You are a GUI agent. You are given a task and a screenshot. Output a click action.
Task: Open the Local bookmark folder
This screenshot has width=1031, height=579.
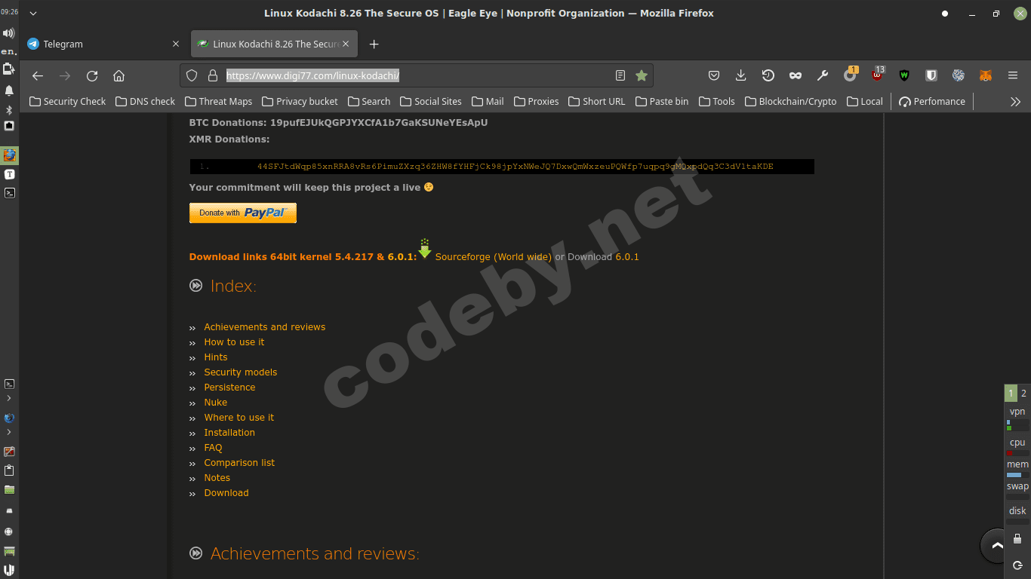point(865,102)
